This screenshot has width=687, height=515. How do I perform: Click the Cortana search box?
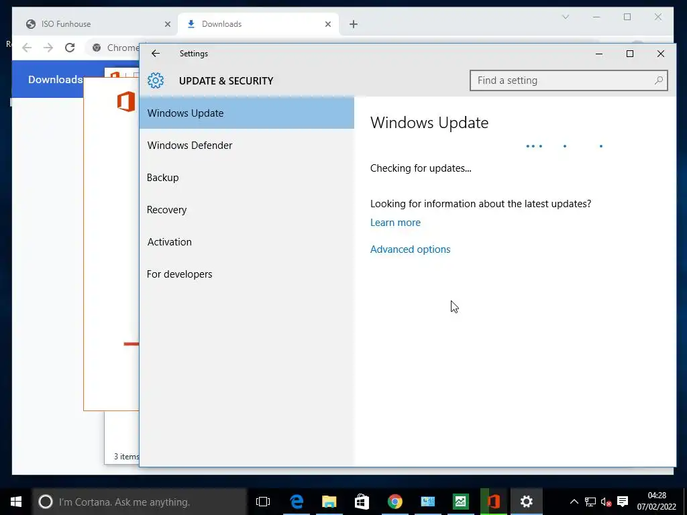tap(140, 502)
